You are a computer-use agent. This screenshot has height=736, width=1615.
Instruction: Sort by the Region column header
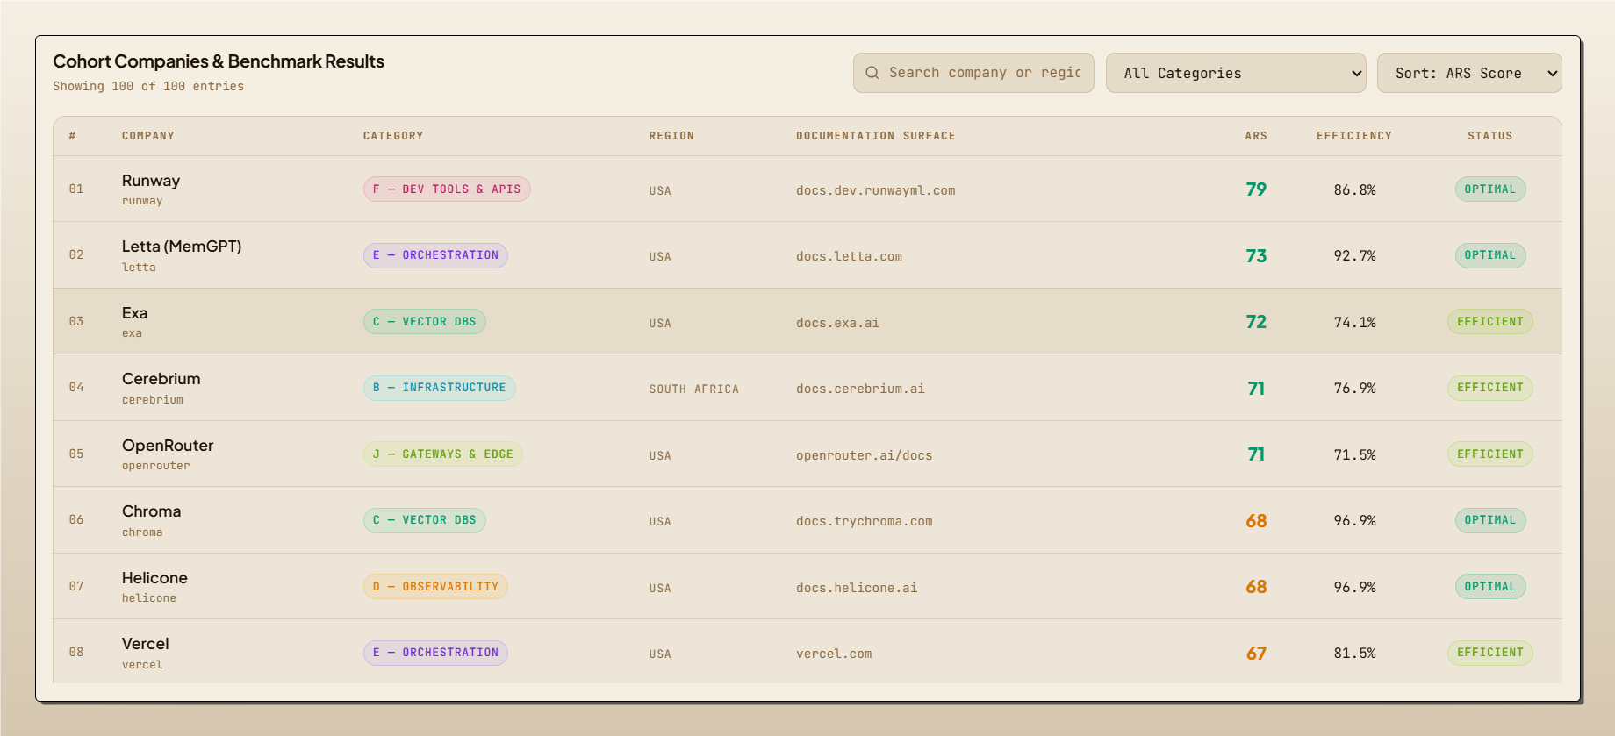(x=671, y=136)
